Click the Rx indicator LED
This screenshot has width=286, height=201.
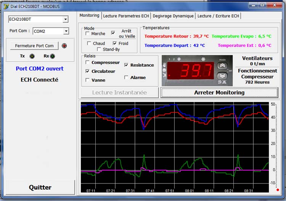click(52, 56)
